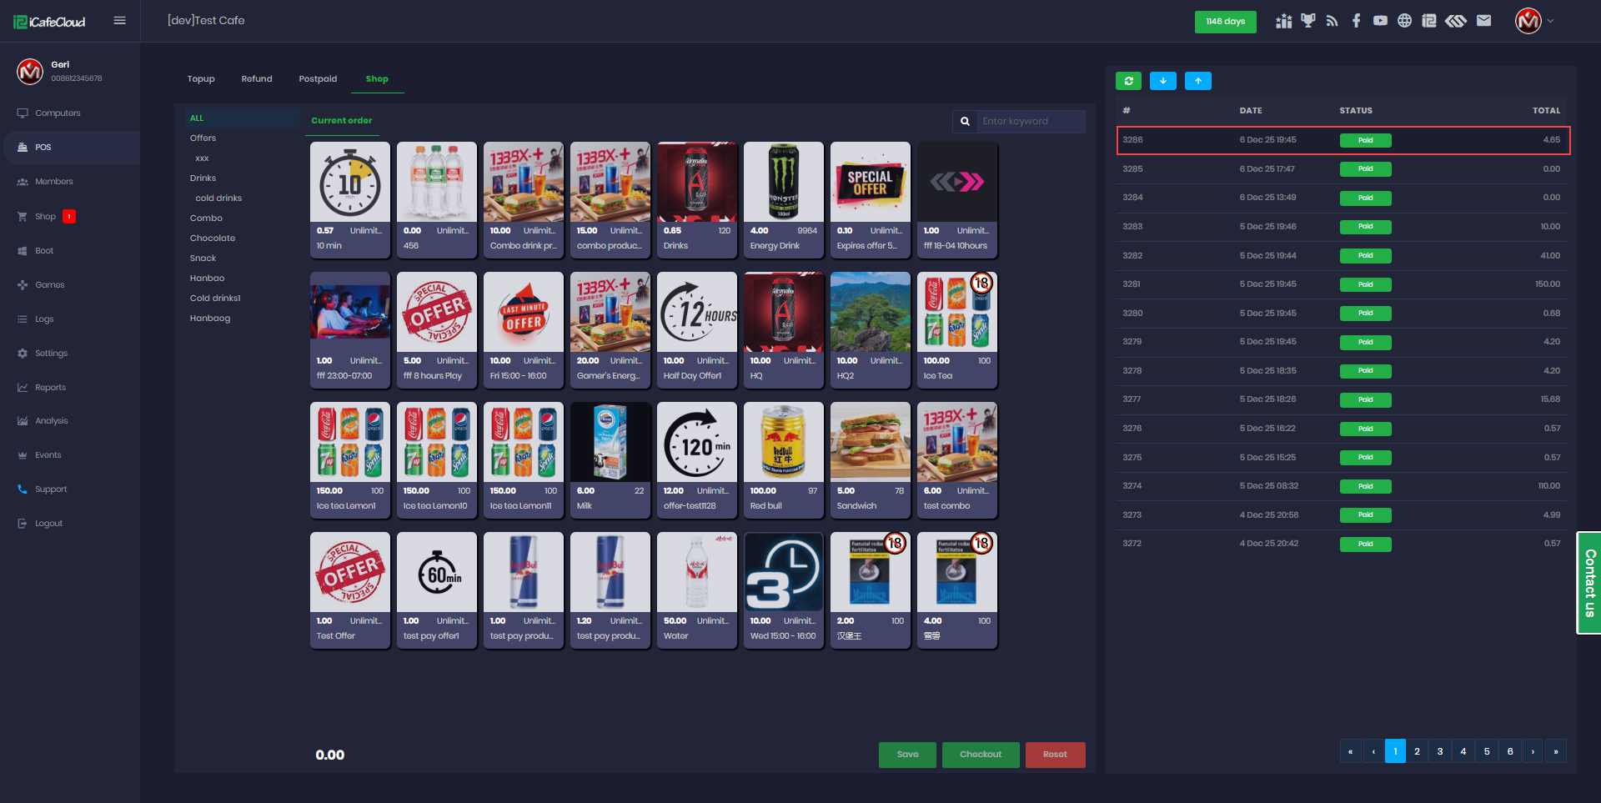The image size is (1601, 803).
Task: Click the green refresh orders button
Action: point(1128,81)
